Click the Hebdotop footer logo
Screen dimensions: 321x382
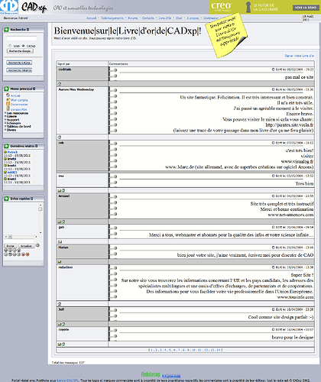pyautogui.click(x=151, y=374)
